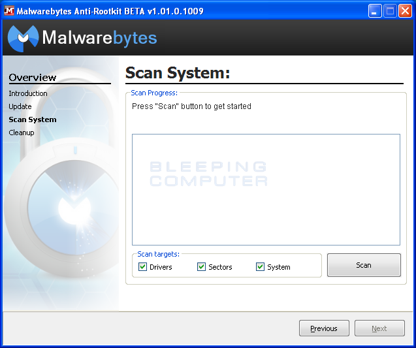Disable the System scan target checkbox
This screenshot has height=348, width=416.
(x=260, y=266)
